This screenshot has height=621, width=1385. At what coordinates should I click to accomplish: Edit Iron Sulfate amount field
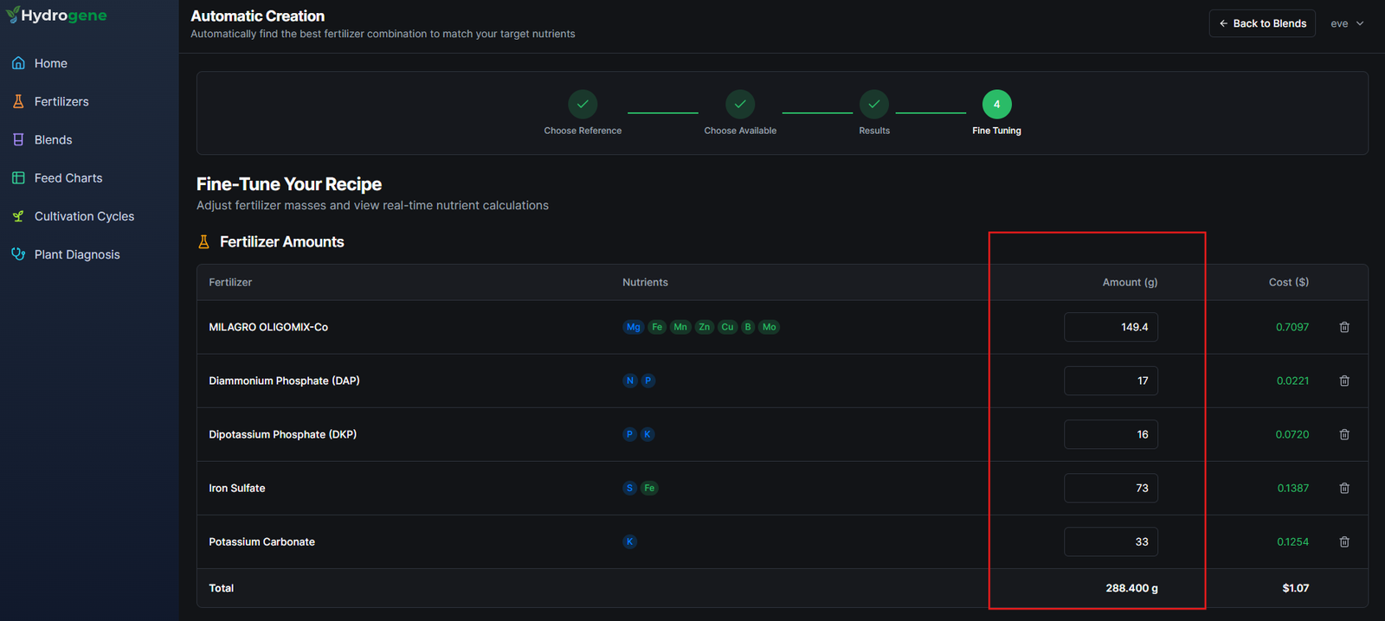point(1111,488)
